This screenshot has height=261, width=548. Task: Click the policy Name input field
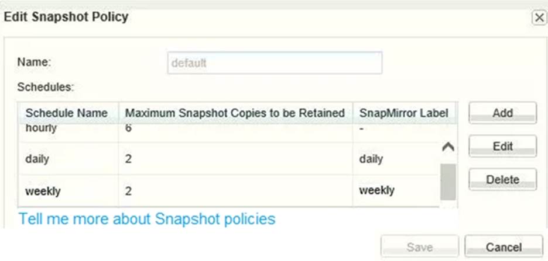pyautogui.click(x=275, y=62)
